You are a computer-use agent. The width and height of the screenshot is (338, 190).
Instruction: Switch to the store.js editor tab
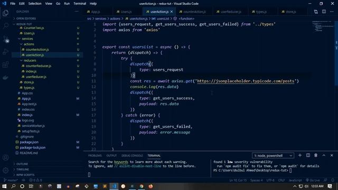pos(290,12)
